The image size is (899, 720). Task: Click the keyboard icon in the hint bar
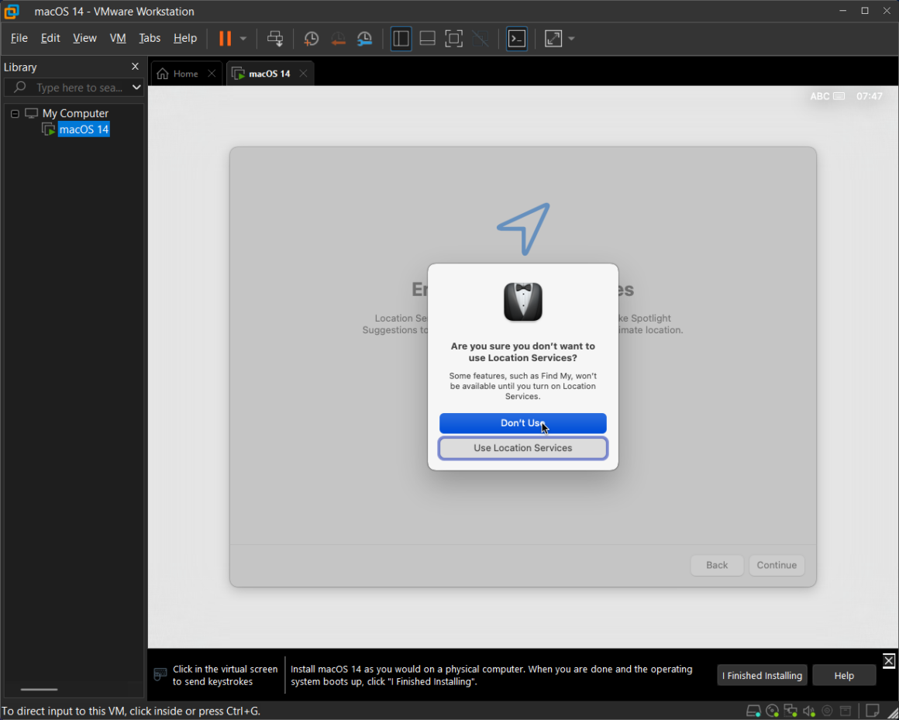coord(160,674)
